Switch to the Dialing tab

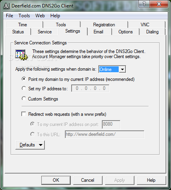coord(153,32)
